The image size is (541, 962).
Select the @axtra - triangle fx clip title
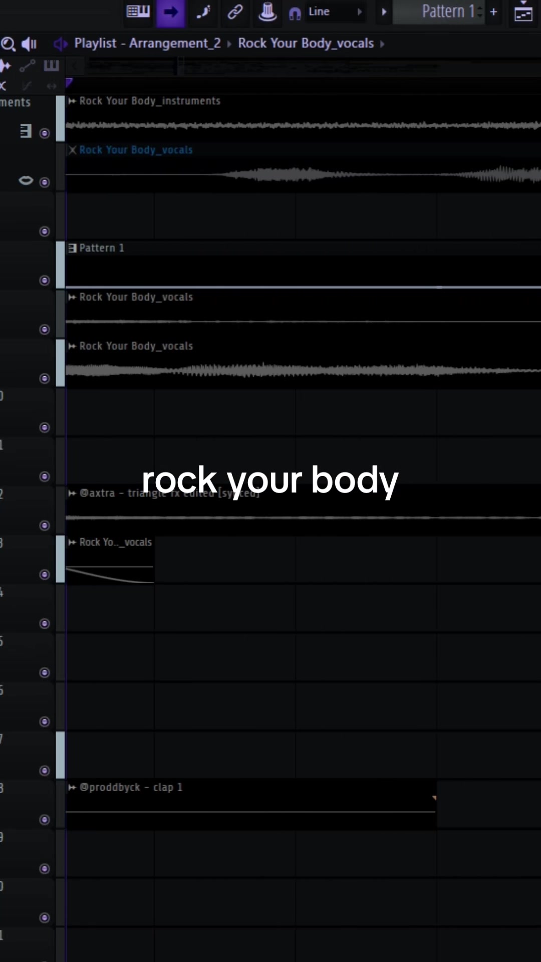pyautogui.click(x=169, y=493)
